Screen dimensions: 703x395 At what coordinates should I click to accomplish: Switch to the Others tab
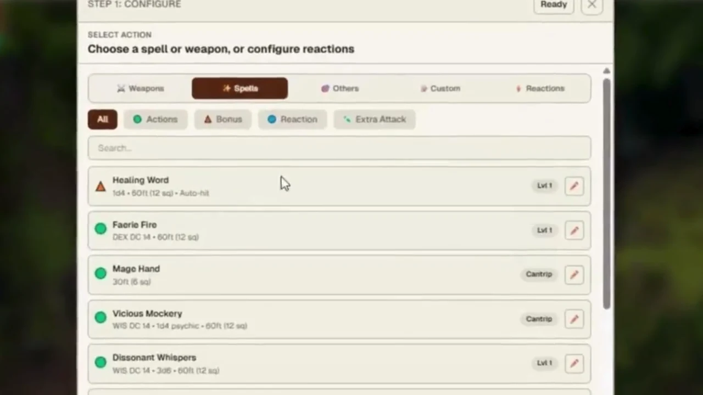(340, 88)
